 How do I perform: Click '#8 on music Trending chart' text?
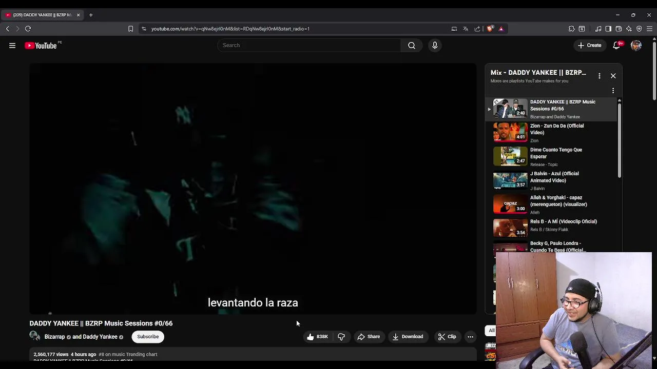click(128, 354)
